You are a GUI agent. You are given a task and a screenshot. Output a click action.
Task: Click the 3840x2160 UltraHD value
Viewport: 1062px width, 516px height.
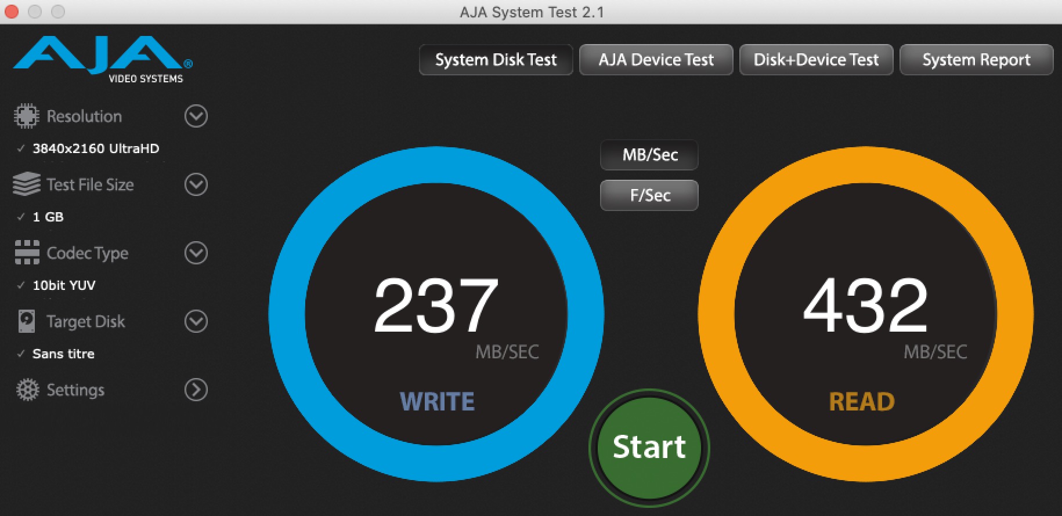(x=96, y=148)
